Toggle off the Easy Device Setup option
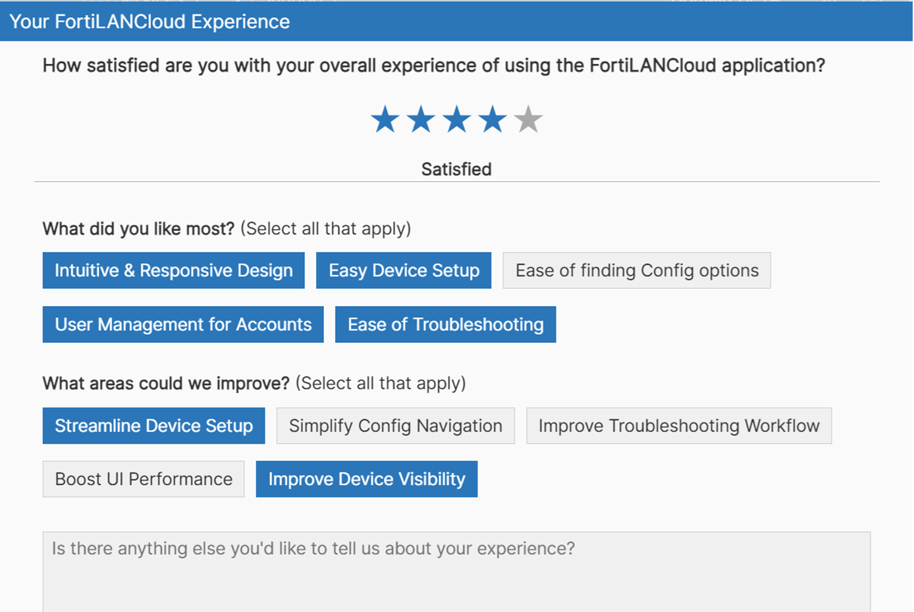 (x=404, y=270)
